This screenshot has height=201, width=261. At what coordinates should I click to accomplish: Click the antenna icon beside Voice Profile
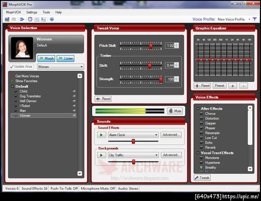coord(254,19)
